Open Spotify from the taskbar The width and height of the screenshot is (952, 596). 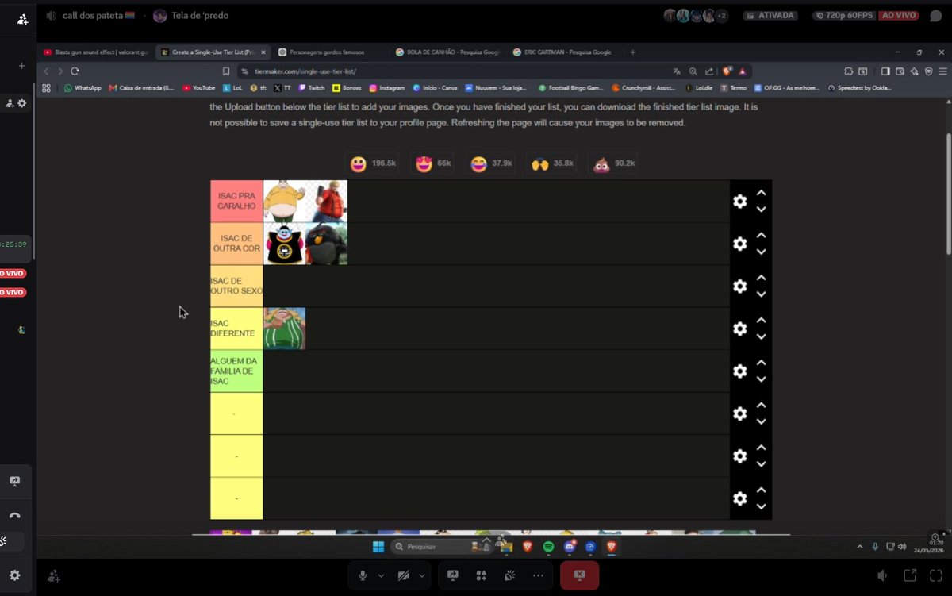(x=548, y=547)
